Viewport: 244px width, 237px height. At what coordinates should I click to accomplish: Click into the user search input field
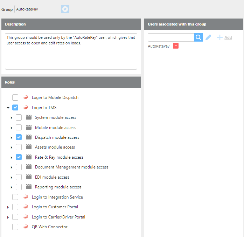coord(171,37)
